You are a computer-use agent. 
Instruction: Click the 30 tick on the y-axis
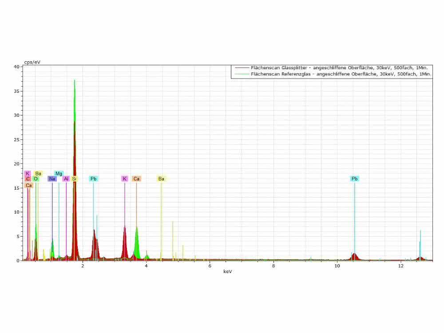pos(16,115)
